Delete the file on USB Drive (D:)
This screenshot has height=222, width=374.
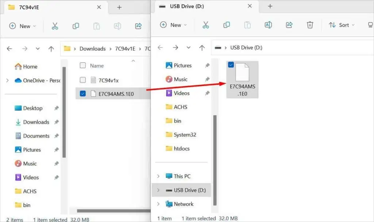click(x=310, y=25)
